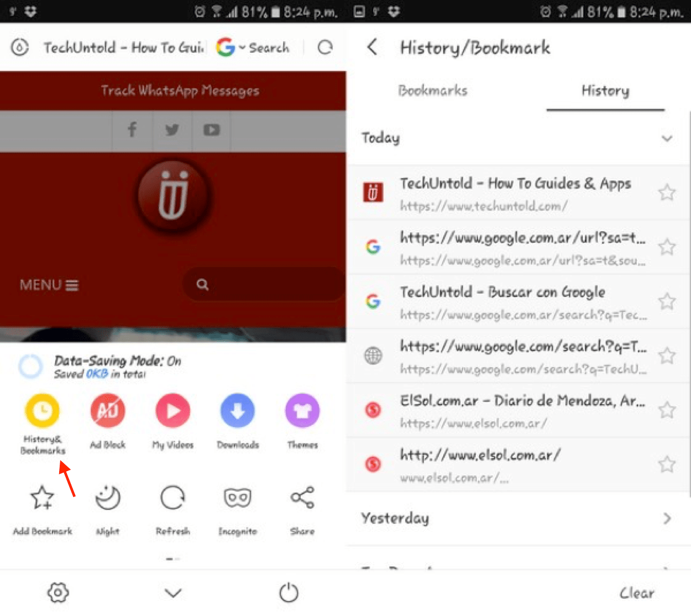Viewport: 691px width, 616px height.
Task: Tap the Share icon
Action: pos(302,497)
